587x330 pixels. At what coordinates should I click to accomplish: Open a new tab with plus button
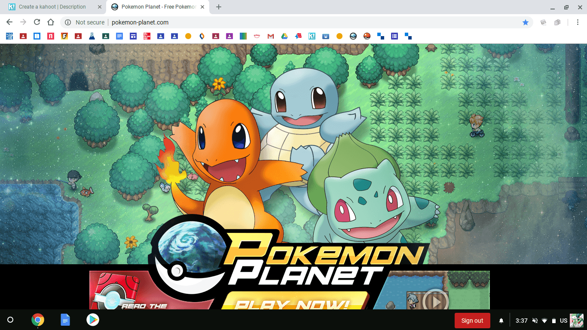219,7
